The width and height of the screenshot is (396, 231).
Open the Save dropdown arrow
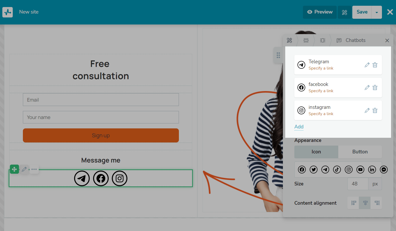point(377,12)
